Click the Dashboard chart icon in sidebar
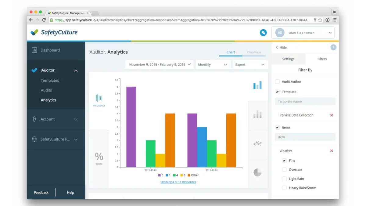Image resolution: width=366 pixels, height=206 pixels. [34, 50]
